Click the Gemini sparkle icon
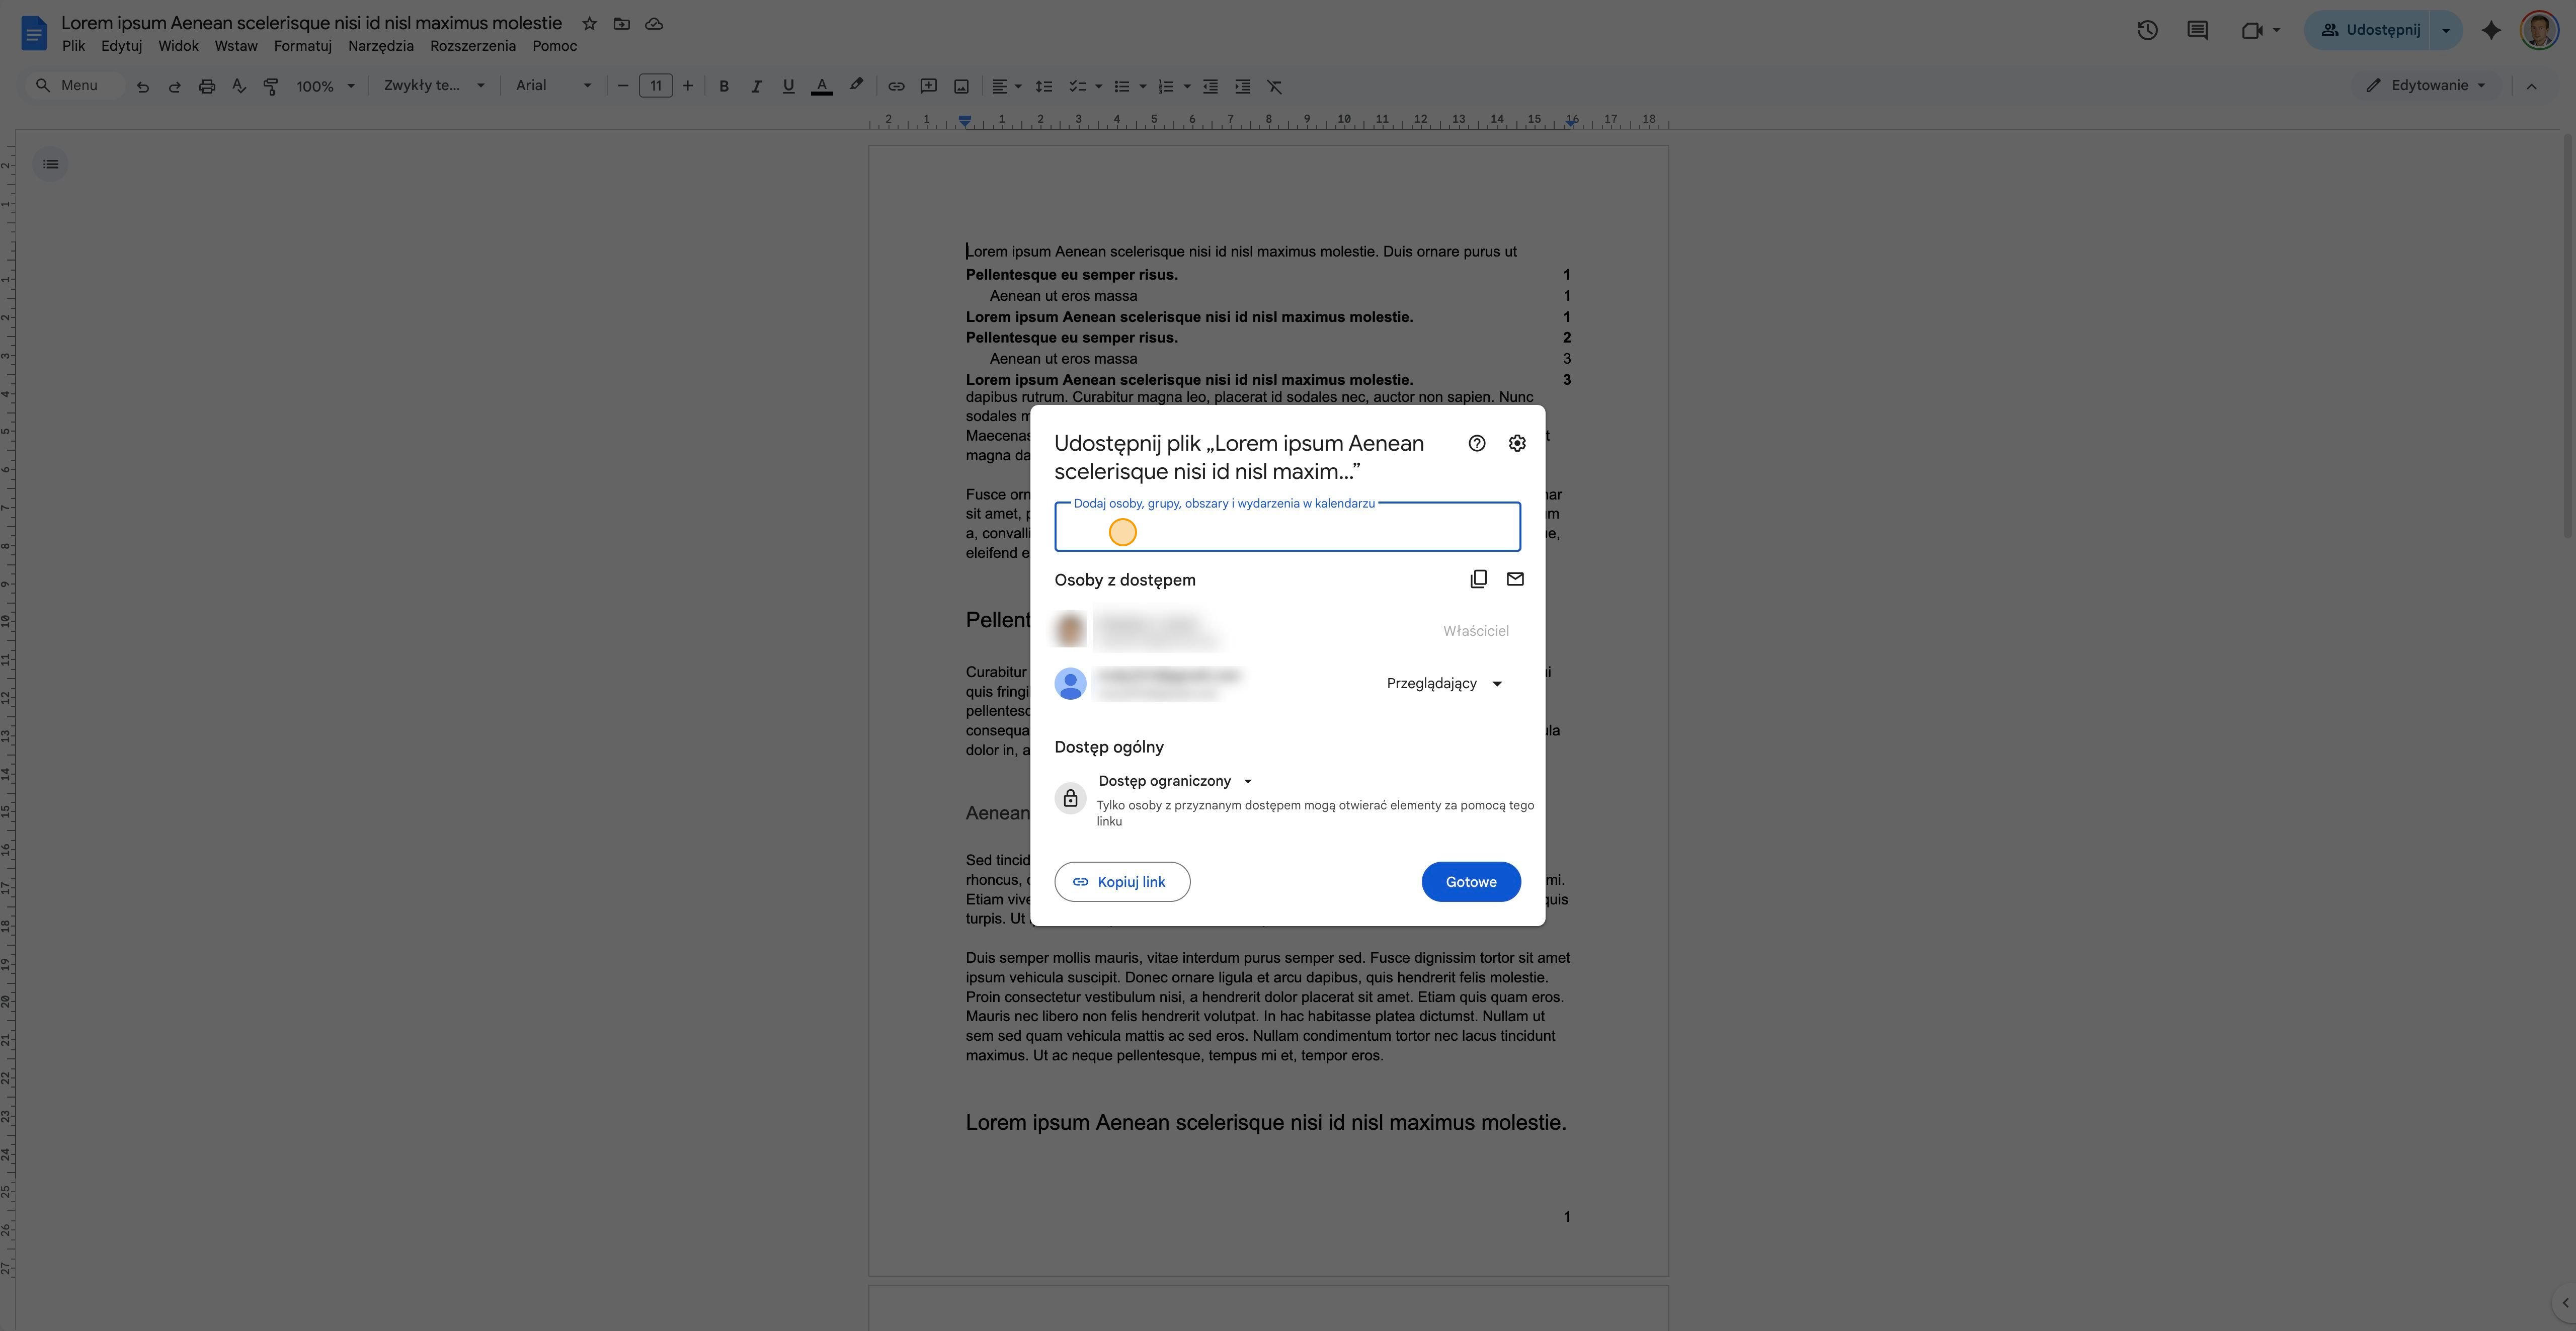This screenshot has height=1331, width=2576. tap(2491, 30)
